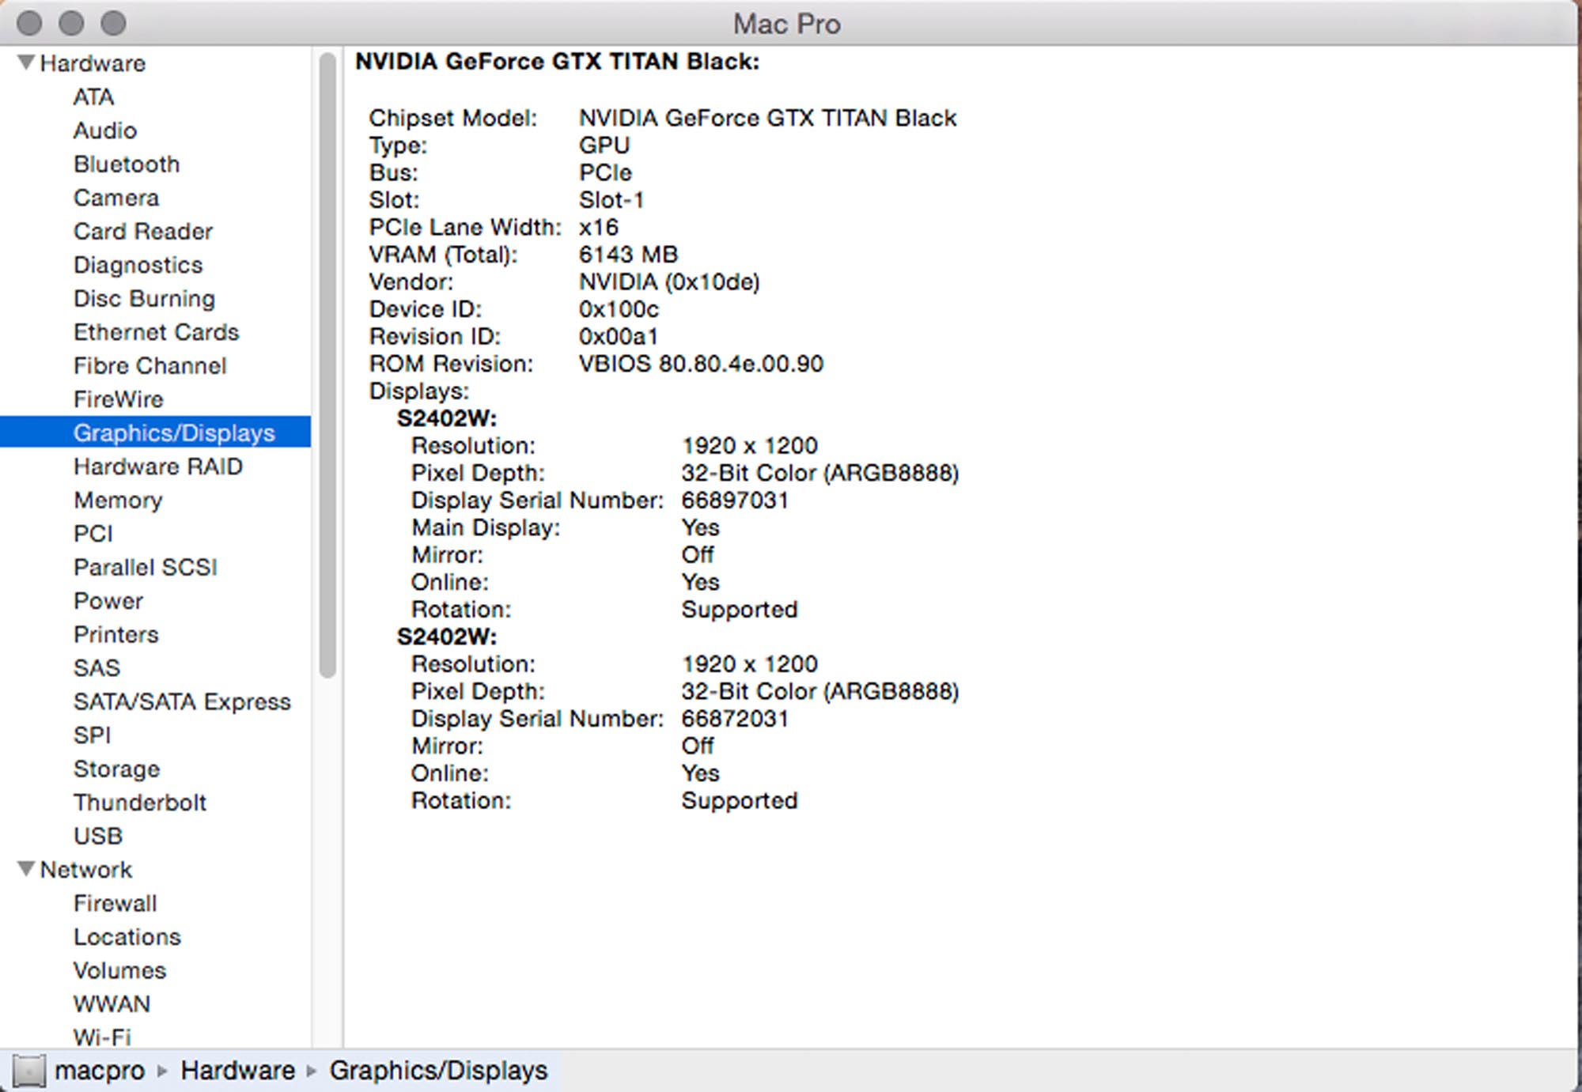
Task: Click the window zoom button
Action: pos(113,23)
